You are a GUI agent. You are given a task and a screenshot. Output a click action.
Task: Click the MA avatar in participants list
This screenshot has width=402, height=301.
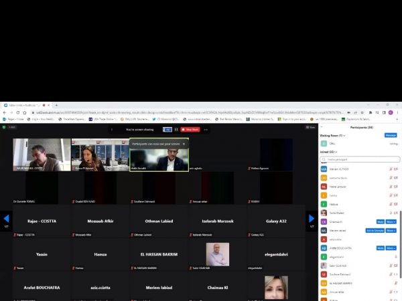coord(324,169)
